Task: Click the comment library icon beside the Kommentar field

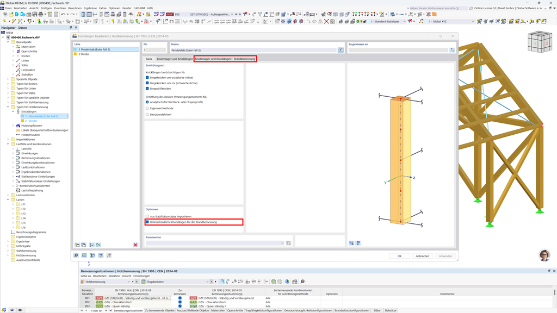Action: (288, 243)
